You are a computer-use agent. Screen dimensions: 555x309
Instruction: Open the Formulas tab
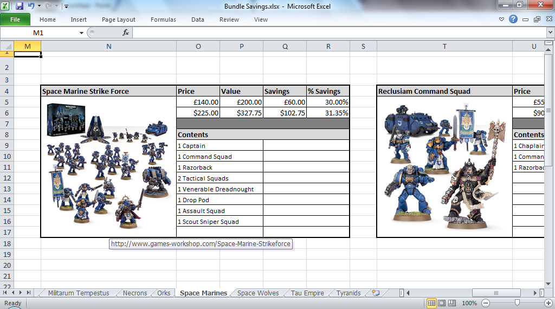tap(163, 20)
